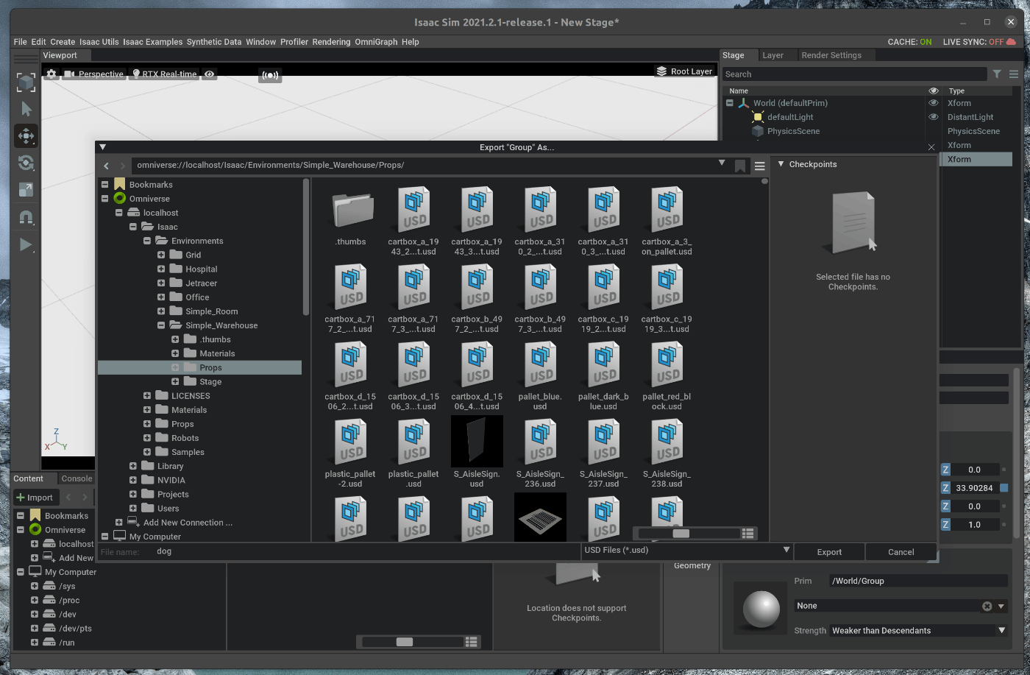Open Stage panel hamburger options menu
The height and width of the screenshot is (675, 1030).
[1014, 74]
